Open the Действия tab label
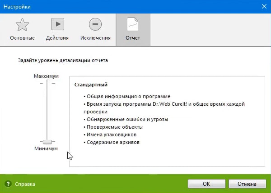Viewport: 271px width, 193px height. click(x=57, y=38)
